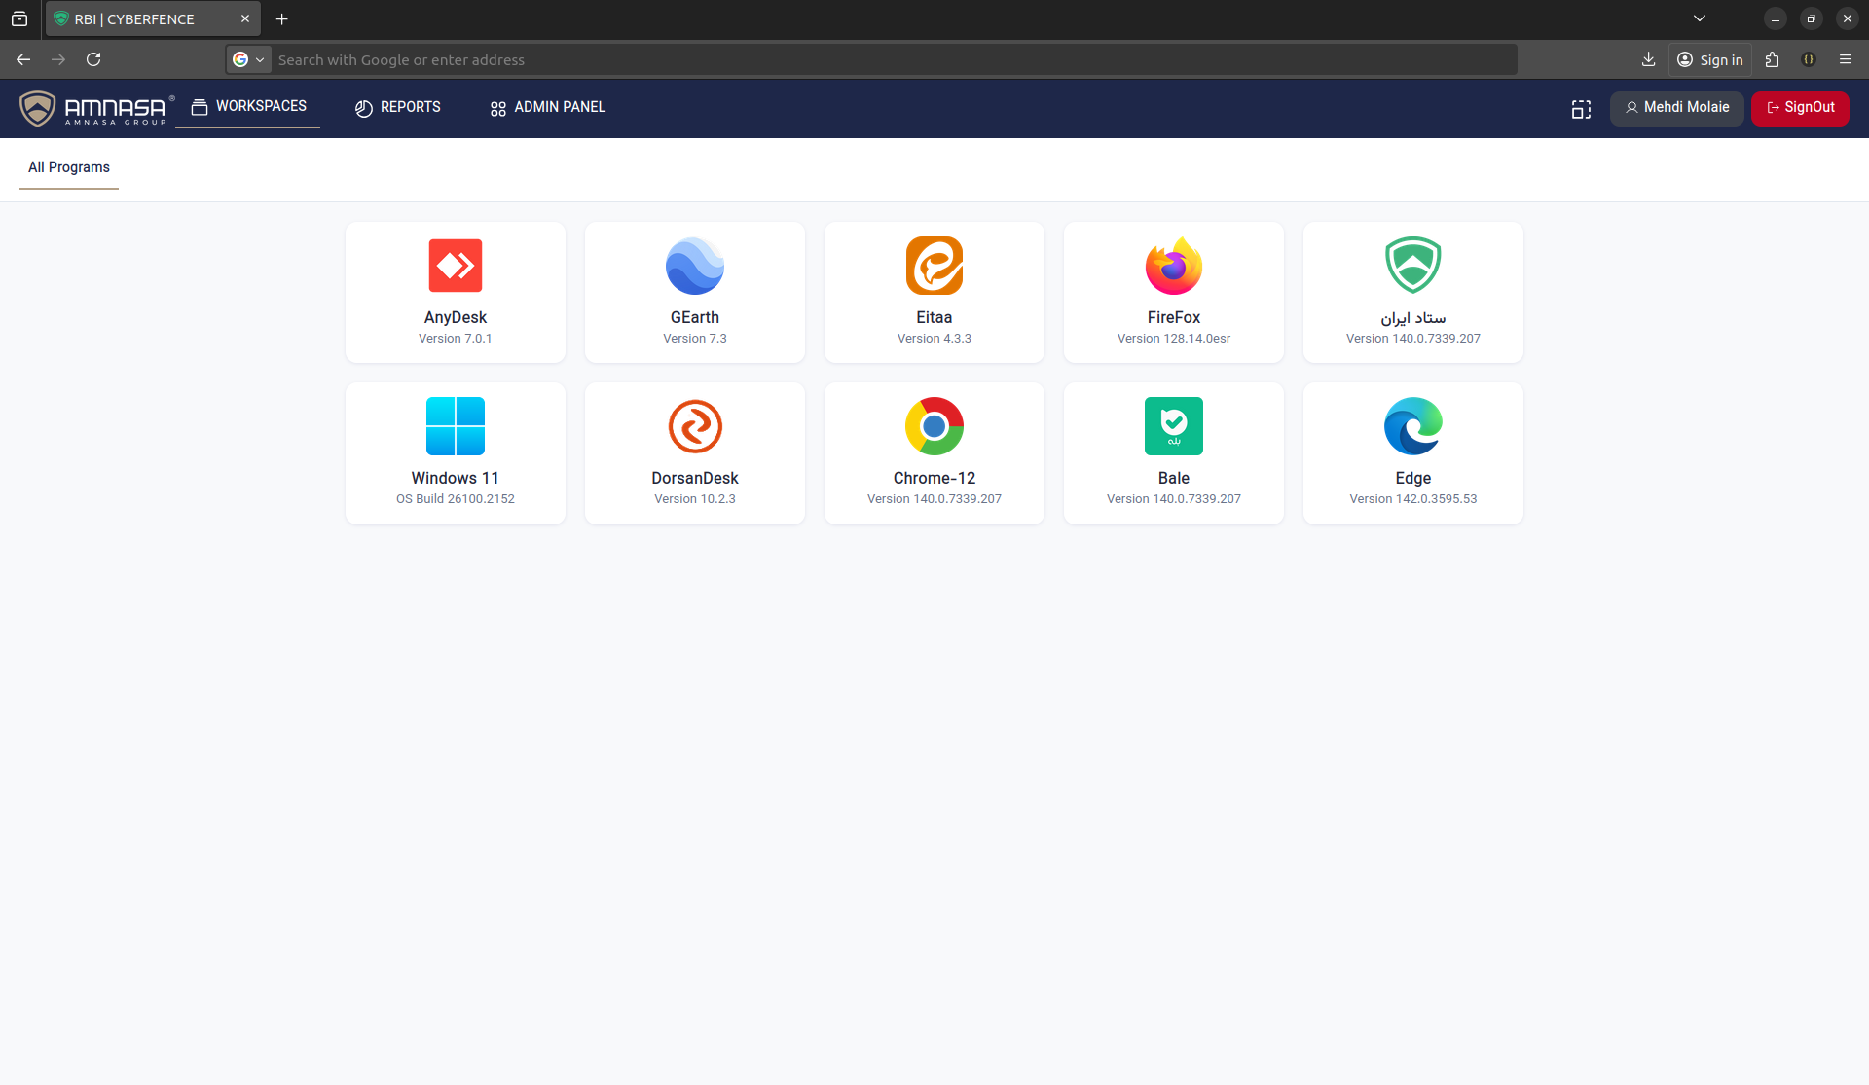Expand the Google search engine dropdown

click(x=248, y=59)
